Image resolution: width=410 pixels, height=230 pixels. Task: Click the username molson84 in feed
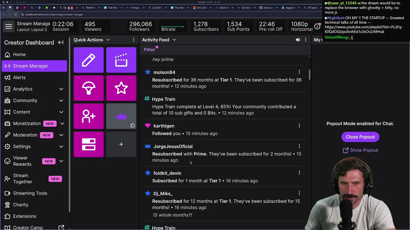[x=164, y=73]
